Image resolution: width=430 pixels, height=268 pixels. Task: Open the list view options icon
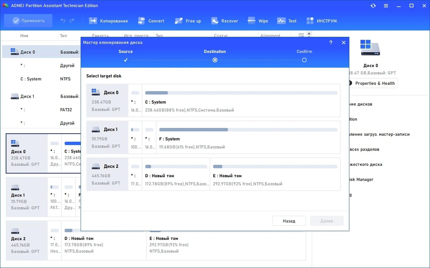point(301,35)
